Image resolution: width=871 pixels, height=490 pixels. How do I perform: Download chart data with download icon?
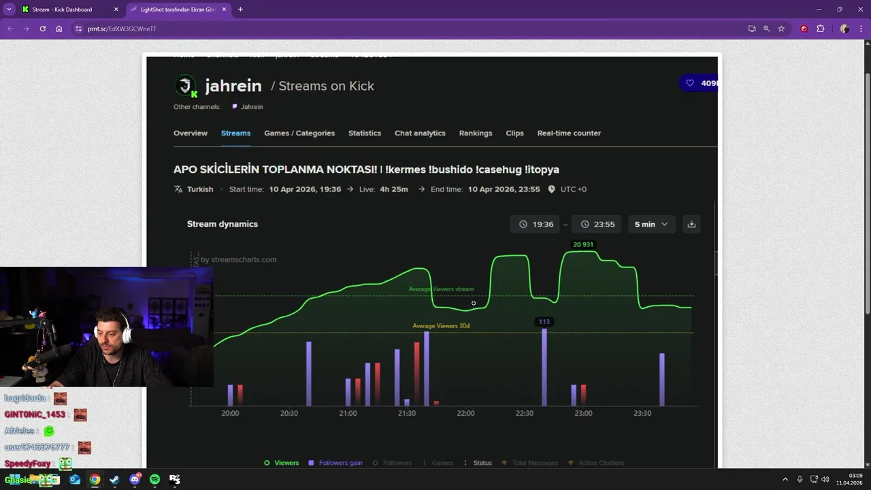point(691,224)
